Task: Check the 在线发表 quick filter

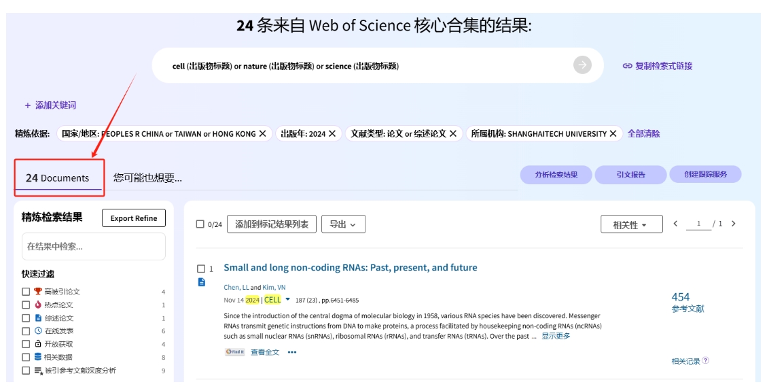Action: pos(26,330)
